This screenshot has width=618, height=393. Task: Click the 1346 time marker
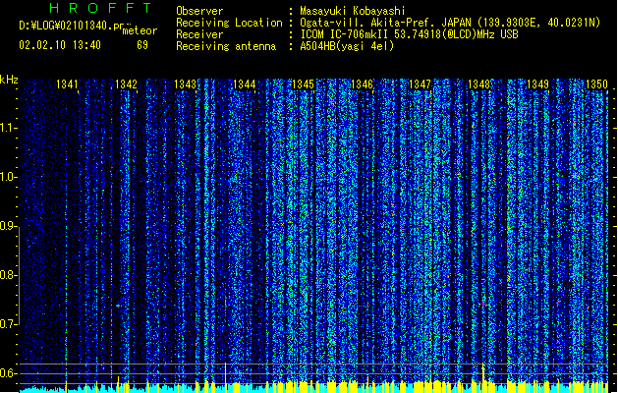tap(362, 84)
